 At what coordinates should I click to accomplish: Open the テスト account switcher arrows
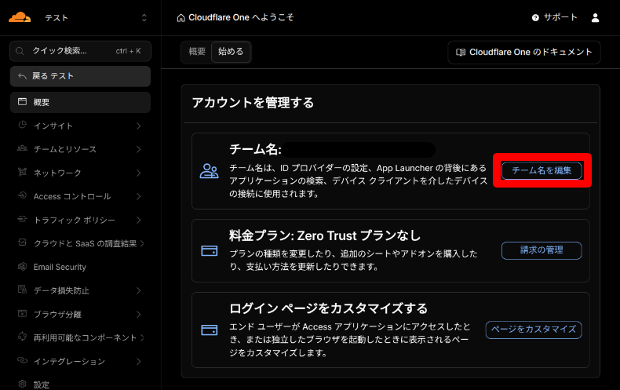[144, 18]
